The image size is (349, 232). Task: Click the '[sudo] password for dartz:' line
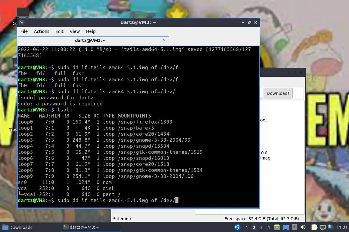point(57,98)
